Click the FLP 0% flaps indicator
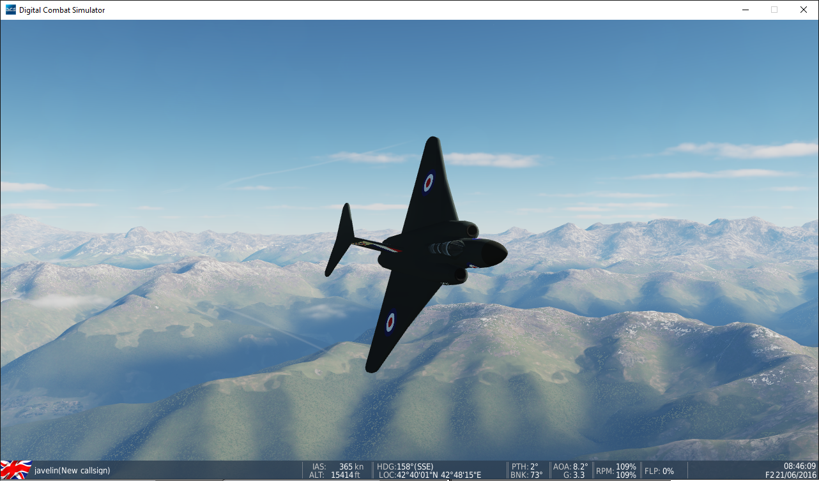 659,471
